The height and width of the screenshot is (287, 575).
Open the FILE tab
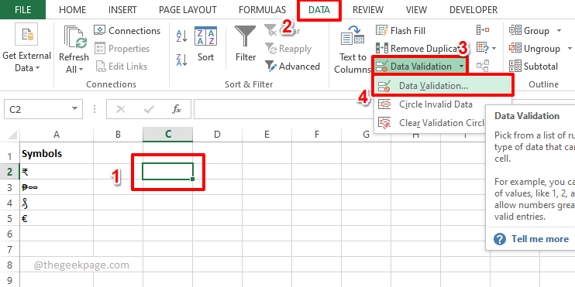click(x=22, y=9)
